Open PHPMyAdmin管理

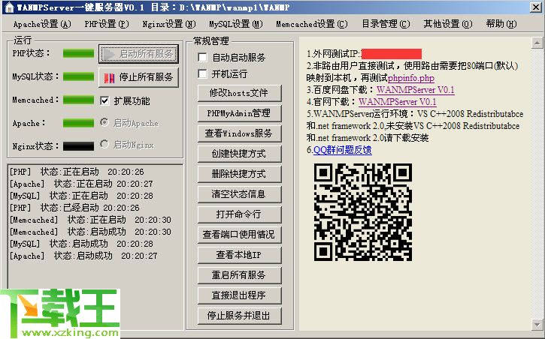tap(239, 113)
